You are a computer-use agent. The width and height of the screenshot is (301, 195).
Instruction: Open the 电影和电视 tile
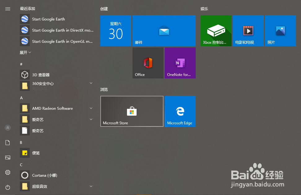[x=248, y=31]
